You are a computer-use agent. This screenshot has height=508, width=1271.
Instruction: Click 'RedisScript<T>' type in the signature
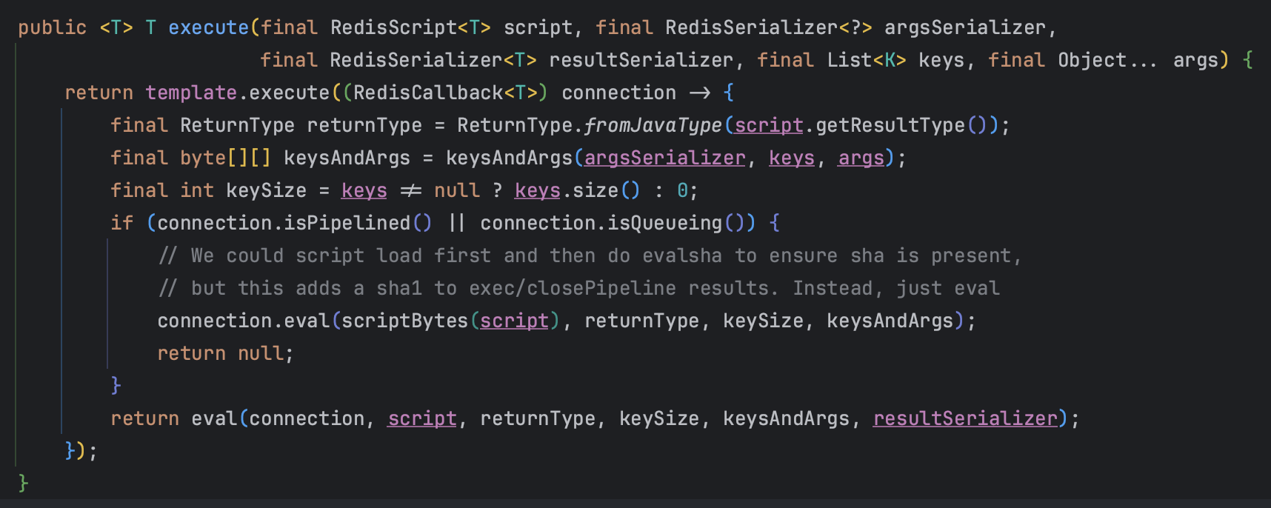pyautogui.click(x=410, y=27)
